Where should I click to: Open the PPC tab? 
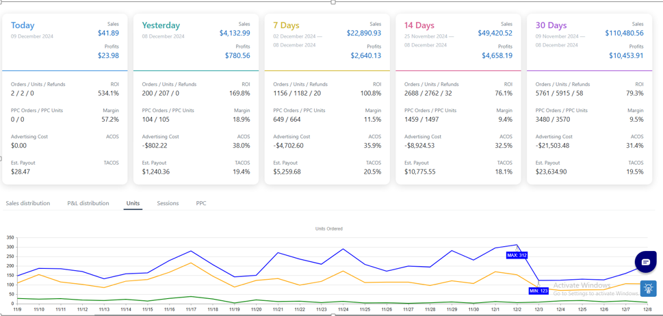201,203
